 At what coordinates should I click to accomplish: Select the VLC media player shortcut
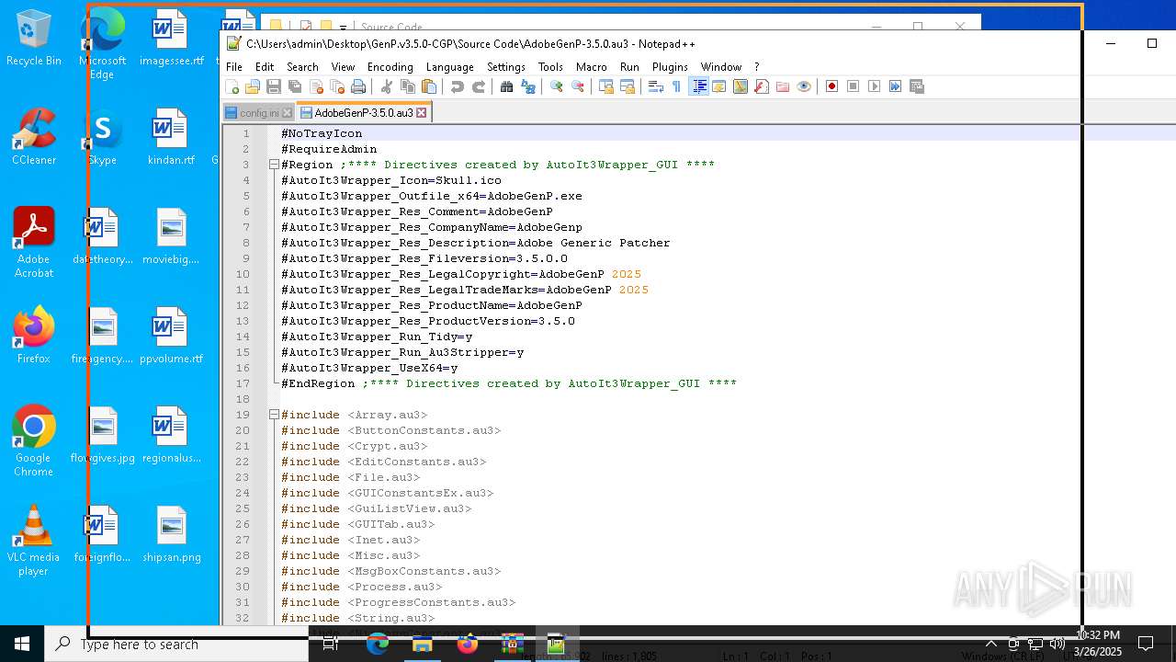[33, 541]
